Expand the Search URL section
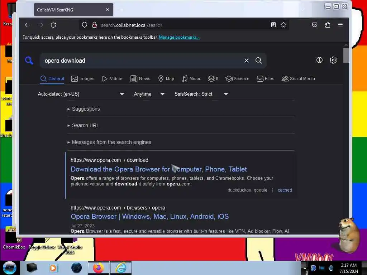367x275 pixels. [x=83, y=126]
